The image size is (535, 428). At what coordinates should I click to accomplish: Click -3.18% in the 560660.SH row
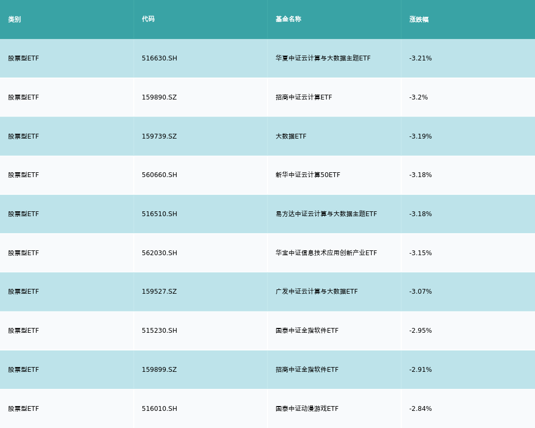tap(421, 175)
